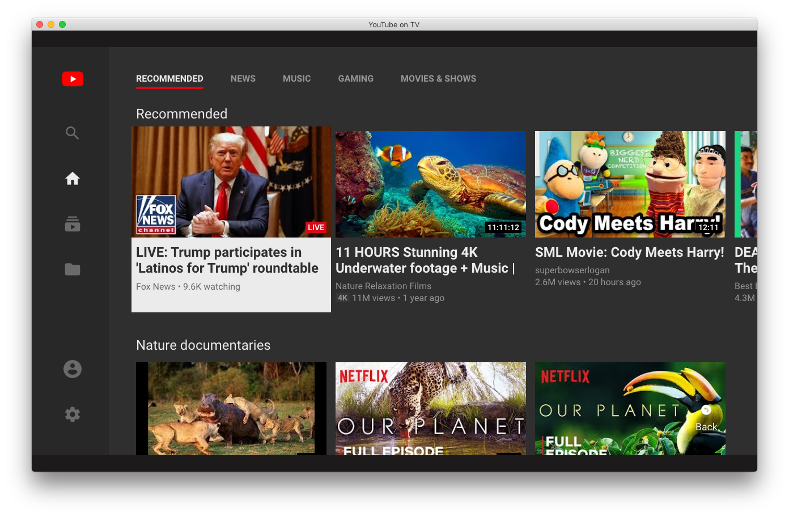Viewport: 789px width, 517px height.
Task: Switch to the Music tab
Action: point(297,79)
